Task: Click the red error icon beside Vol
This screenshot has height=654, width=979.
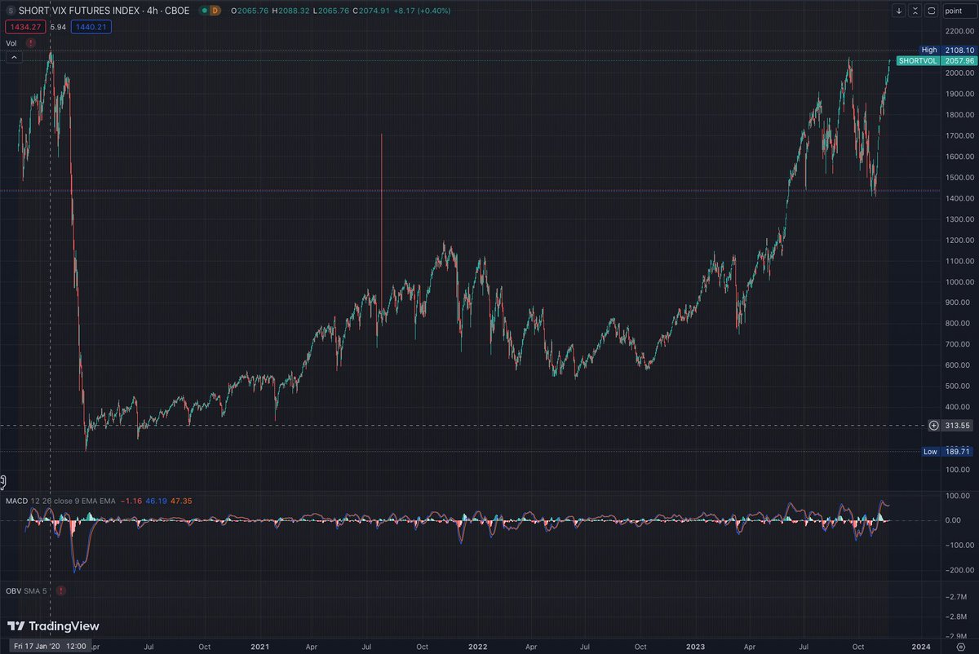Action: coord(31,42)
